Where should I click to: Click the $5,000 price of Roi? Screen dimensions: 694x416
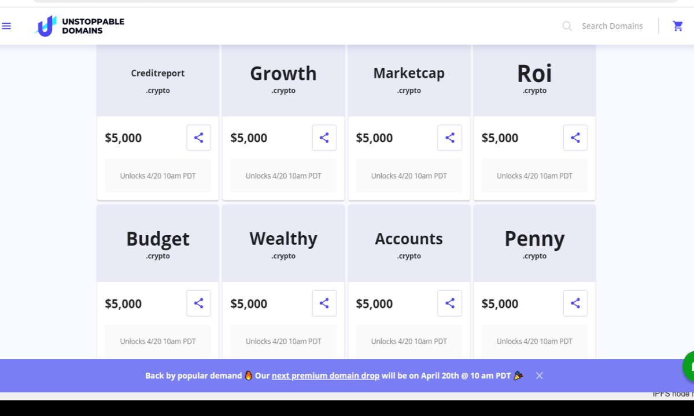(x=500, y=138)
